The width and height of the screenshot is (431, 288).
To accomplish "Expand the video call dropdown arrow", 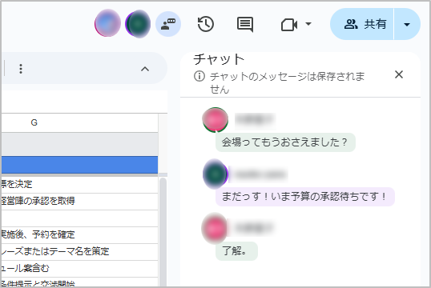I will tap(308, 24).
